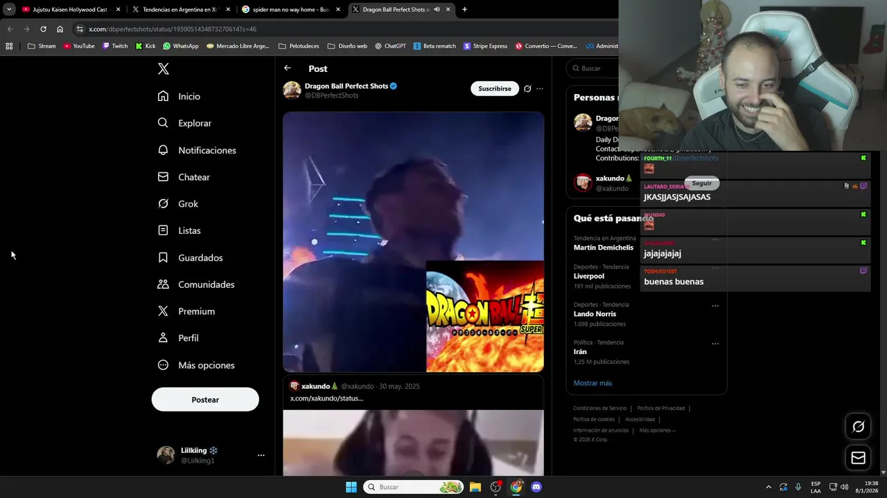Open File Explorer from the taskbar
The height and width of the screenshot is (498, 887).
tap(475, 487)
